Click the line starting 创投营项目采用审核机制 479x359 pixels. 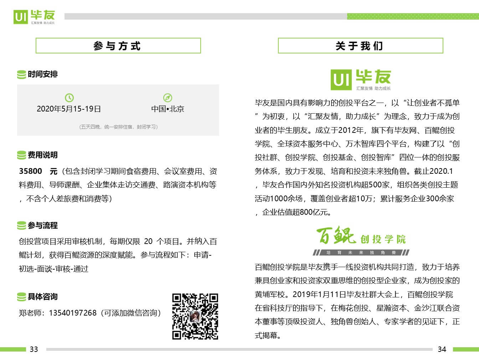click(x=118, y=241)
